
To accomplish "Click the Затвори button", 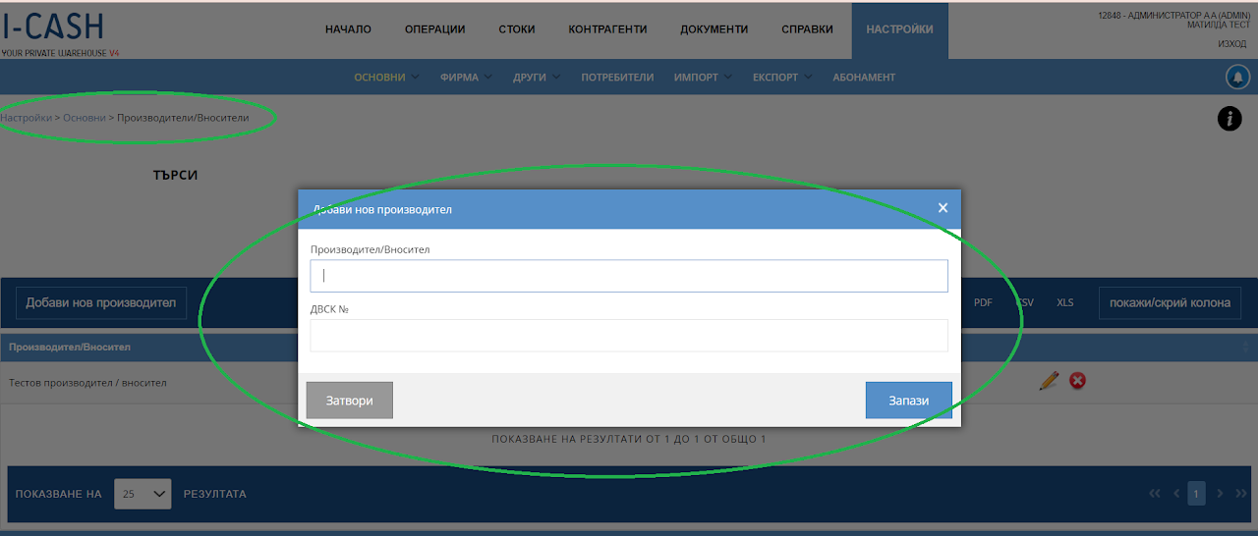I will tap(350, 401).
